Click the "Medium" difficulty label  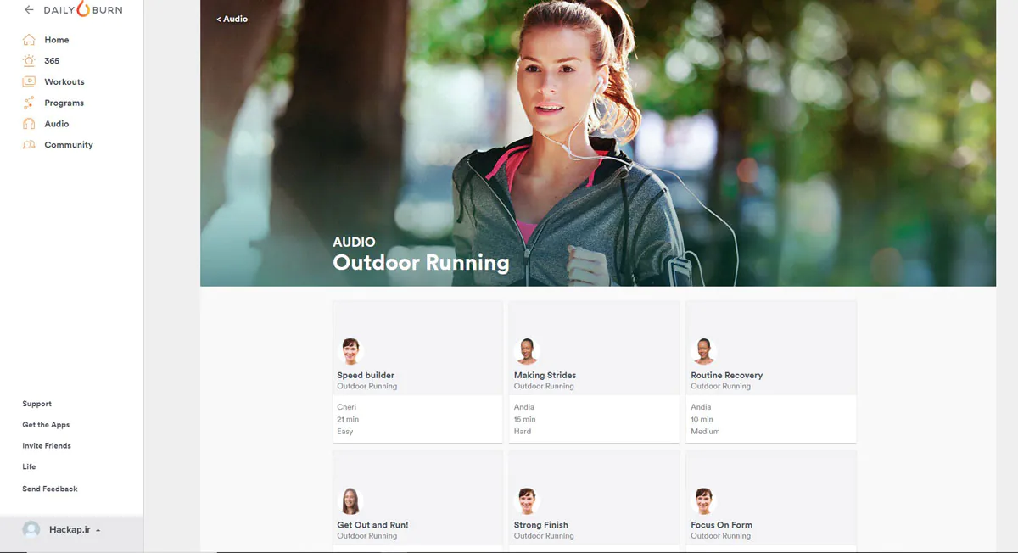[x=705, y=432]
